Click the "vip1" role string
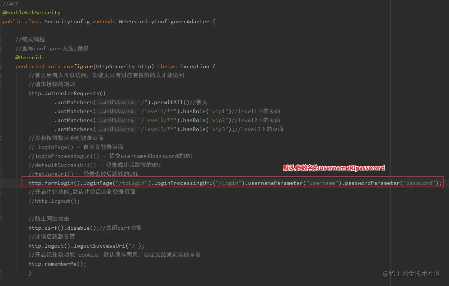Viewport: 449px width, 286px height. pos(219,111)
